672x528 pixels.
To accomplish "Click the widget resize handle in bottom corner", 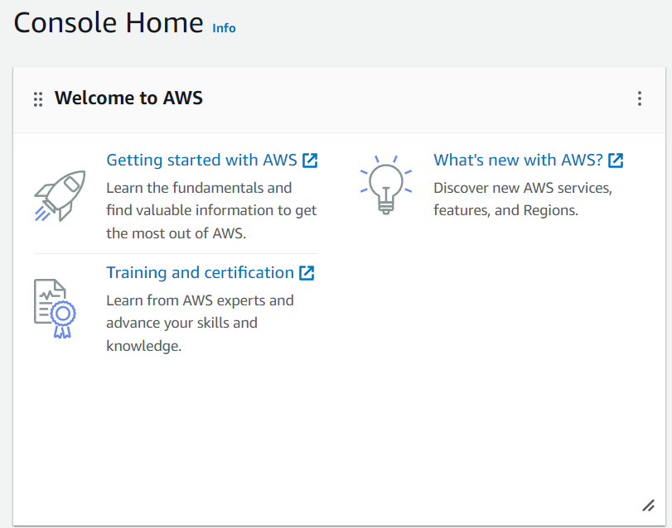I will 648,505.
